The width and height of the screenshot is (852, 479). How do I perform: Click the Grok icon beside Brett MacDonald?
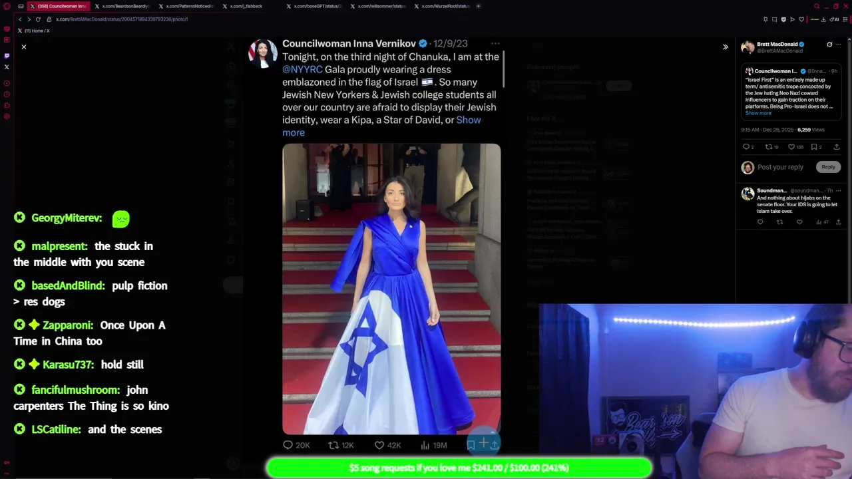pos(829,45)
